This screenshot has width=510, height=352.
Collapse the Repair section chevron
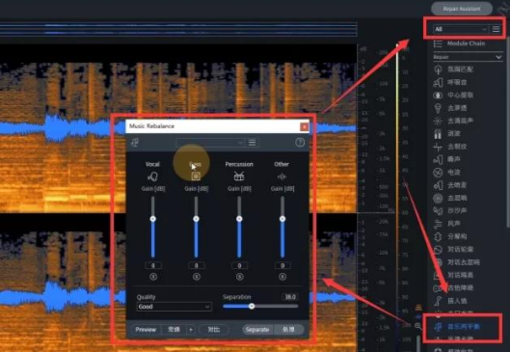pos(498,57)
